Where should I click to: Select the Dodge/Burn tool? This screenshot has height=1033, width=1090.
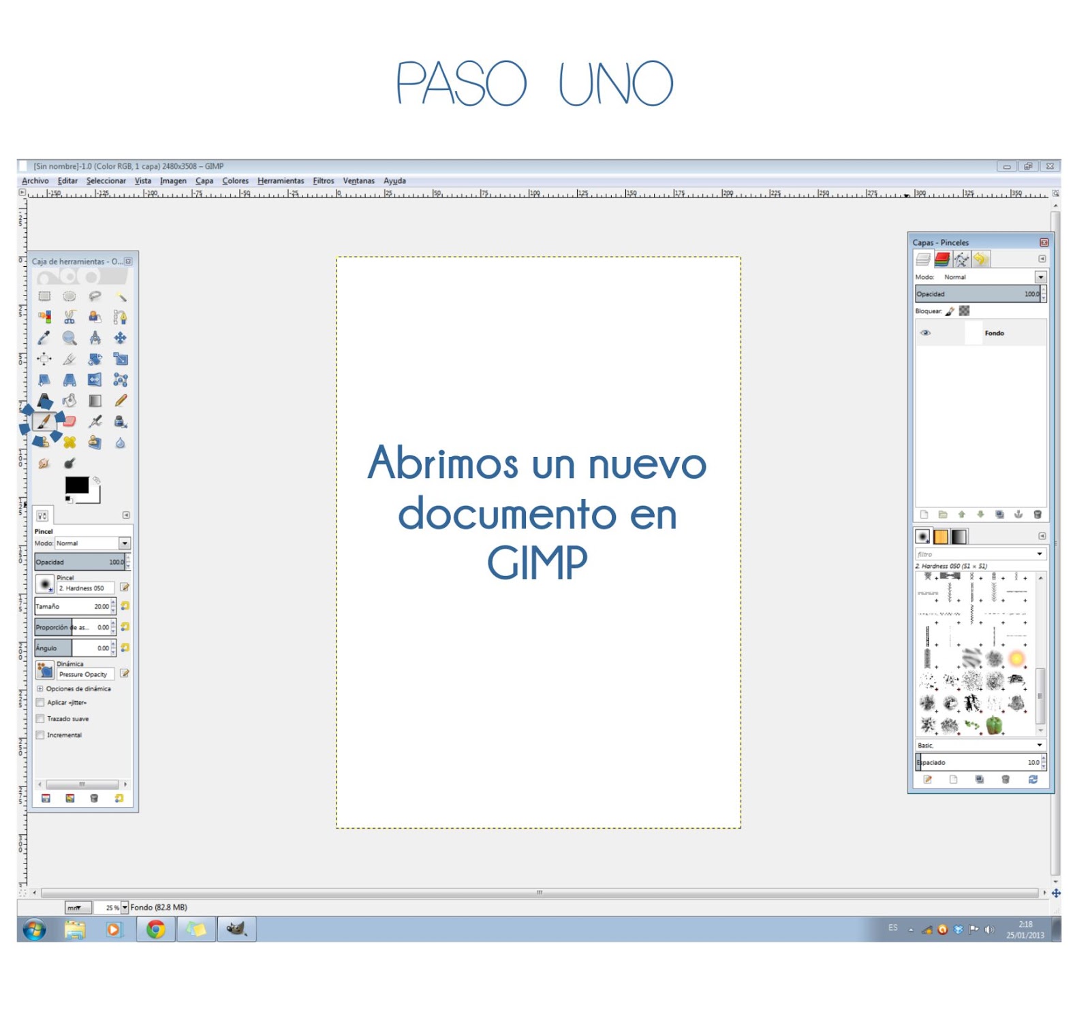pos(69,464)
